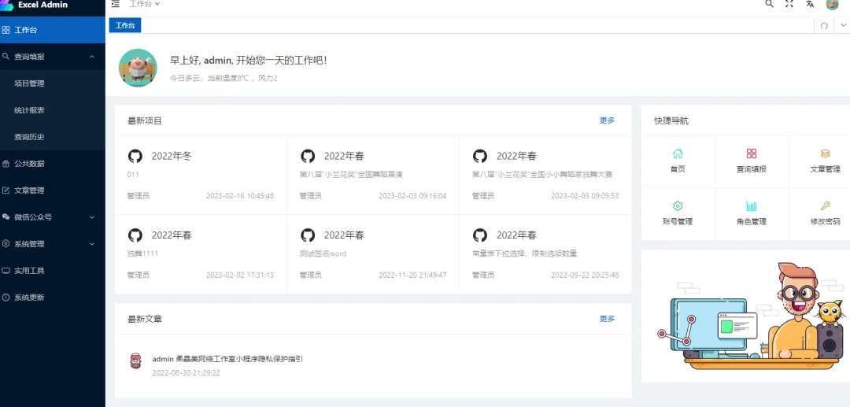850x407 pixels.
Task: Open the language translation switcher icon
Action: coord(810,4)
